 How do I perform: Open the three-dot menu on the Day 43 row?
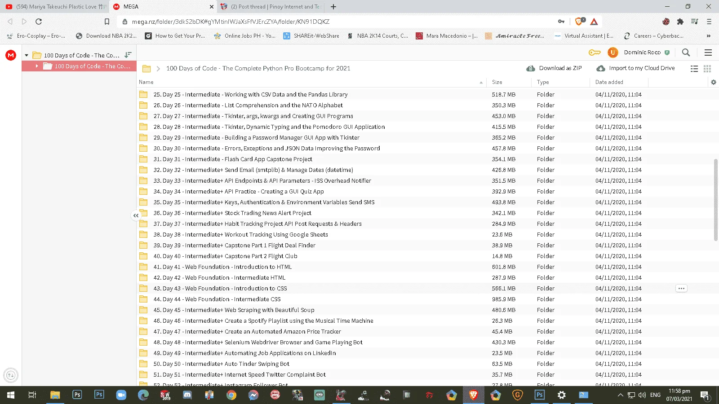tap(681, 289)
